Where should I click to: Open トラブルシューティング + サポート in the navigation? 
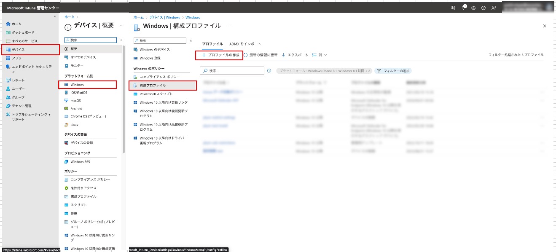(28, 117)
